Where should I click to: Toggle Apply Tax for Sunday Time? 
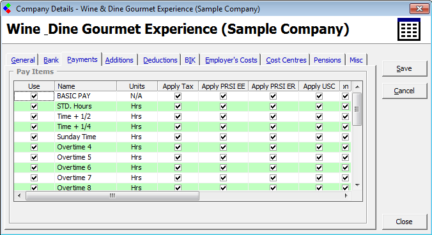[x=178, y=137]
